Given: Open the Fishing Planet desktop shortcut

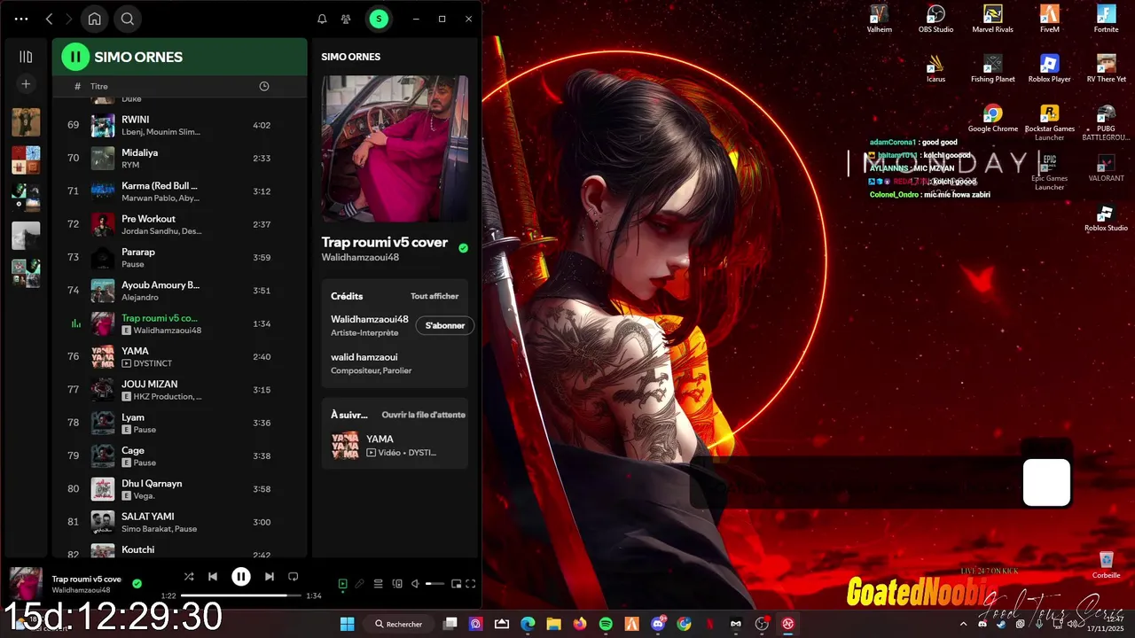Looking at the screenshot, I should [x=992, y=68].
